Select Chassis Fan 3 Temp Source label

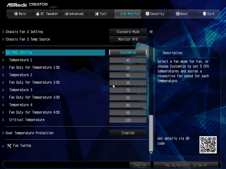point(28,39)
